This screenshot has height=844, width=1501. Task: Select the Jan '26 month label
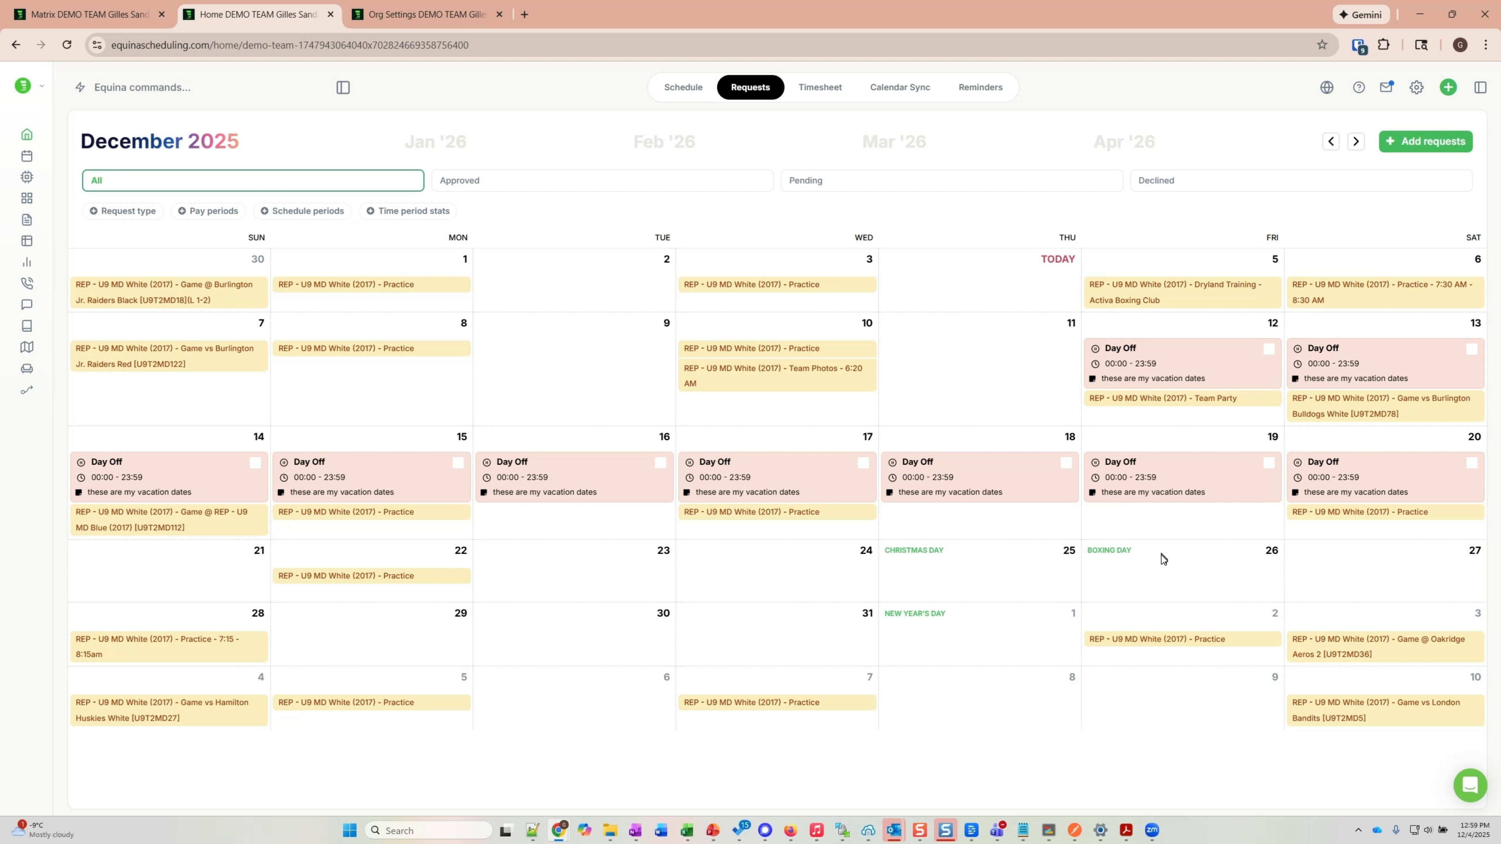(x=436, y=141)
